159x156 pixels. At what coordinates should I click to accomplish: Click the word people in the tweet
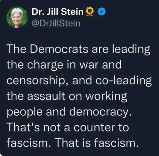pyautogui.click(x=25, y=113)
